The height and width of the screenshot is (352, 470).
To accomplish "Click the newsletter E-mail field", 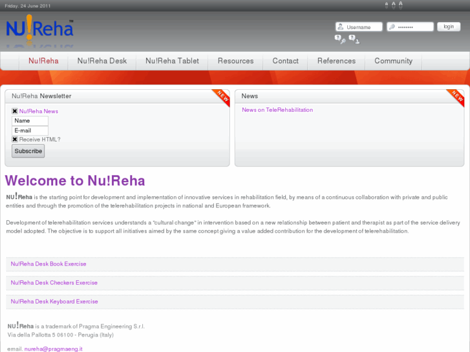I will (x=30, y=130).
